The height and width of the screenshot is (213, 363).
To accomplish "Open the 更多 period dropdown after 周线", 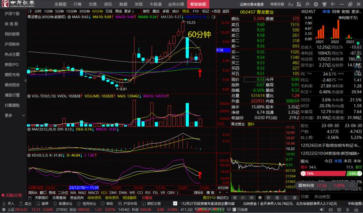I will tap(129, 11).
